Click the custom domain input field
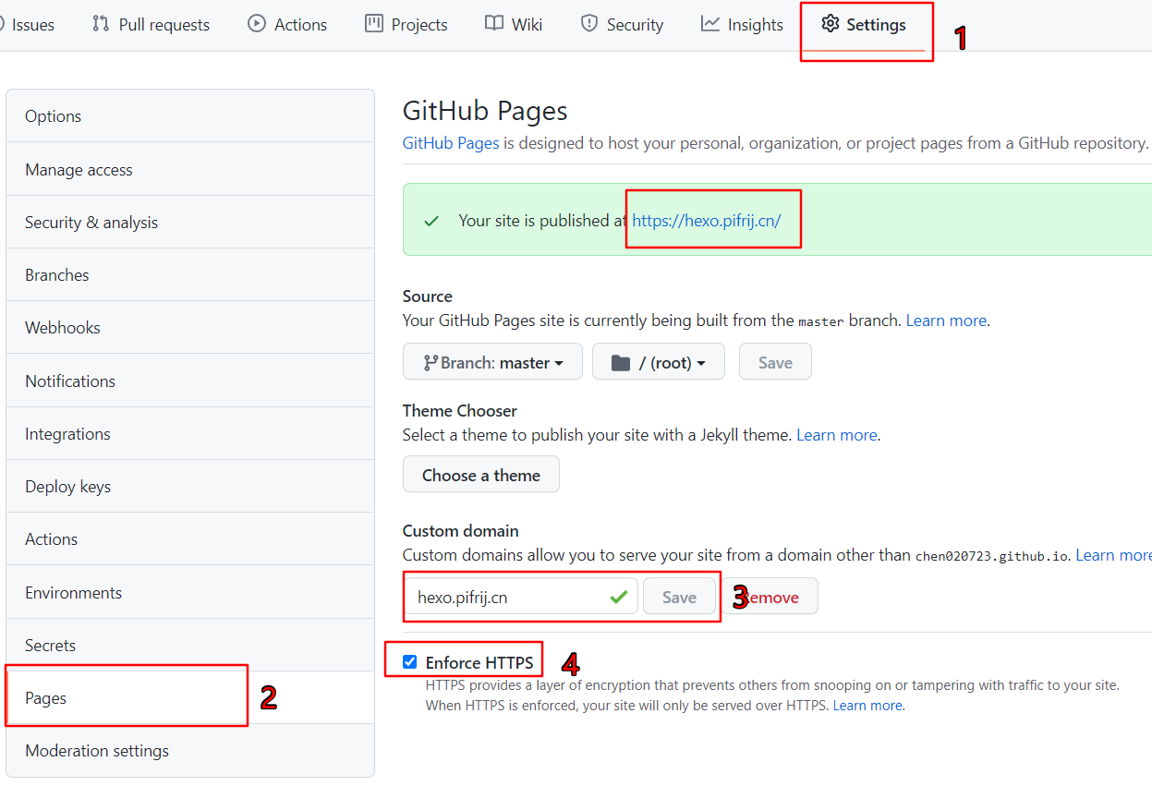The height and width of the screenshot is (786, 1152). click(520, 597)
